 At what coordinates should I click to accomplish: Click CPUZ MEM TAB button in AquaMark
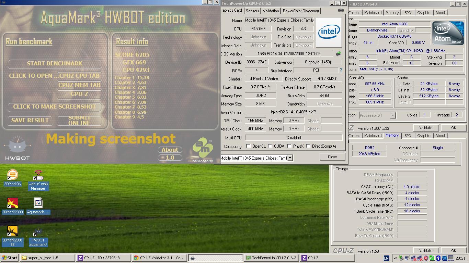79,85
